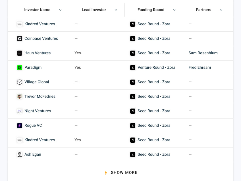Open the Lead Investor column dropdown
The height and width of the screenshot is (181, 241).
[116, 10]
